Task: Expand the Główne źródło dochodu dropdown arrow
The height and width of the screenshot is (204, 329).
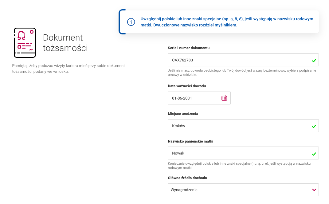Action: [314, 190]
